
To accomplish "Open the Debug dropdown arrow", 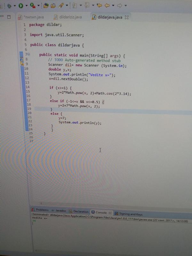I will pos(15,6).
